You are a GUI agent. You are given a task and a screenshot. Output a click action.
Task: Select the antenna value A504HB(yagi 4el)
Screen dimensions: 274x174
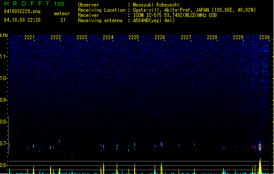point(154,20)
